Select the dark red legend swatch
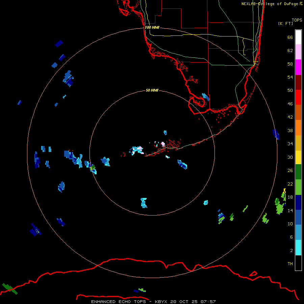This screenshot has height=304, width=304. pyautogui.click(x=298, y=82)
